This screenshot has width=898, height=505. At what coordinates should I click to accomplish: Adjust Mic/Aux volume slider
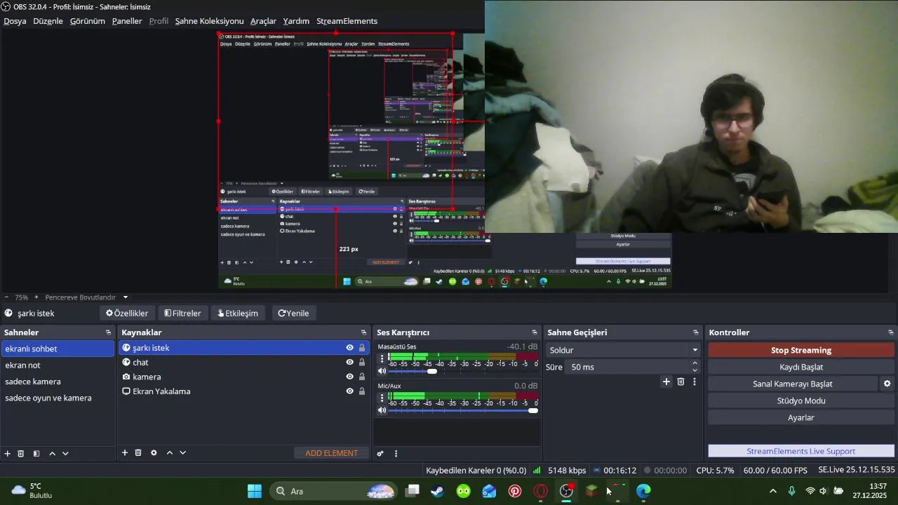532,410
